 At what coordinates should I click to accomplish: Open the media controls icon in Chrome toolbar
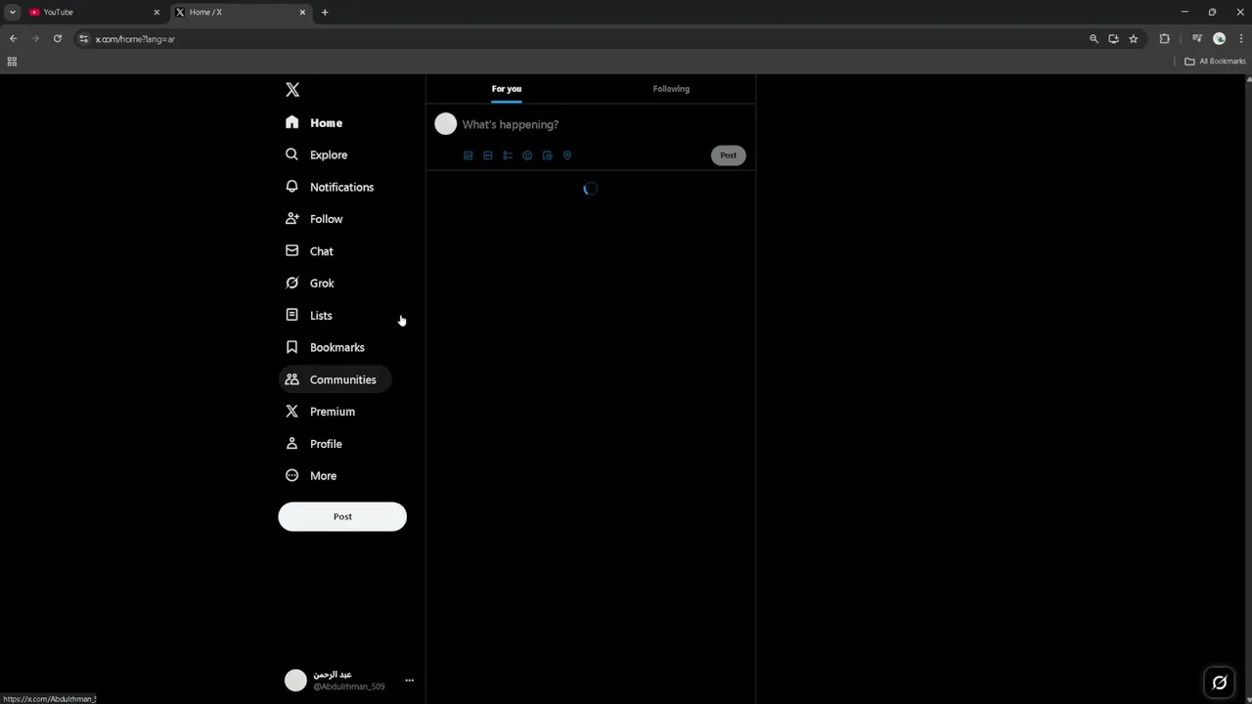click(1196, 39)
